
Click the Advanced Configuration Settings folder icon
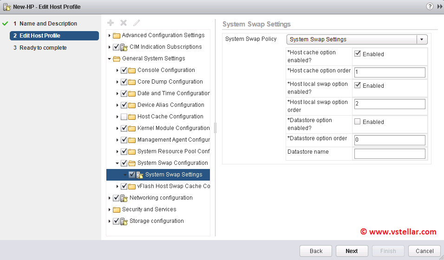[x=117, y=36]
